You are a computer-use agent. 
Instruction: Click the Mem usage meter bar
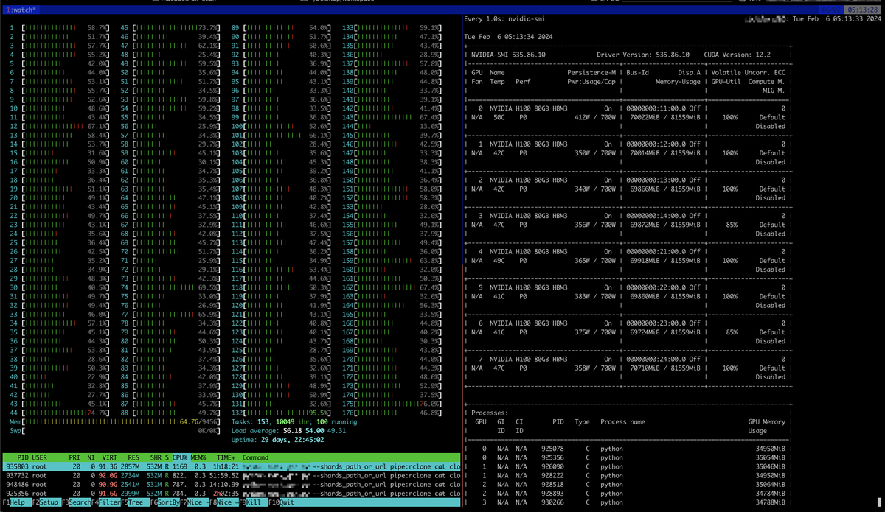pyautogui.click(x=114, y=422)
